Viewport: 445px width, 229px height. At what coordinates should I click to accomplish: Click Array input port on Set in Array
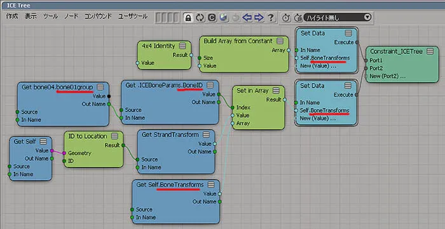click(233, 124)
